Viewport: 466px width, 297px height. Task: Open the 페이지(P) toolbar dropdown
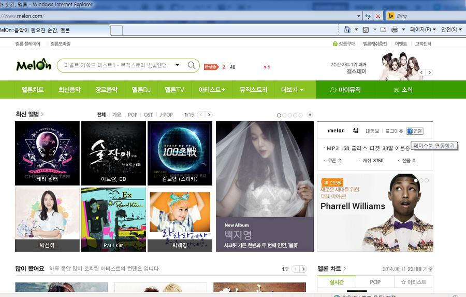click(423, 30)
